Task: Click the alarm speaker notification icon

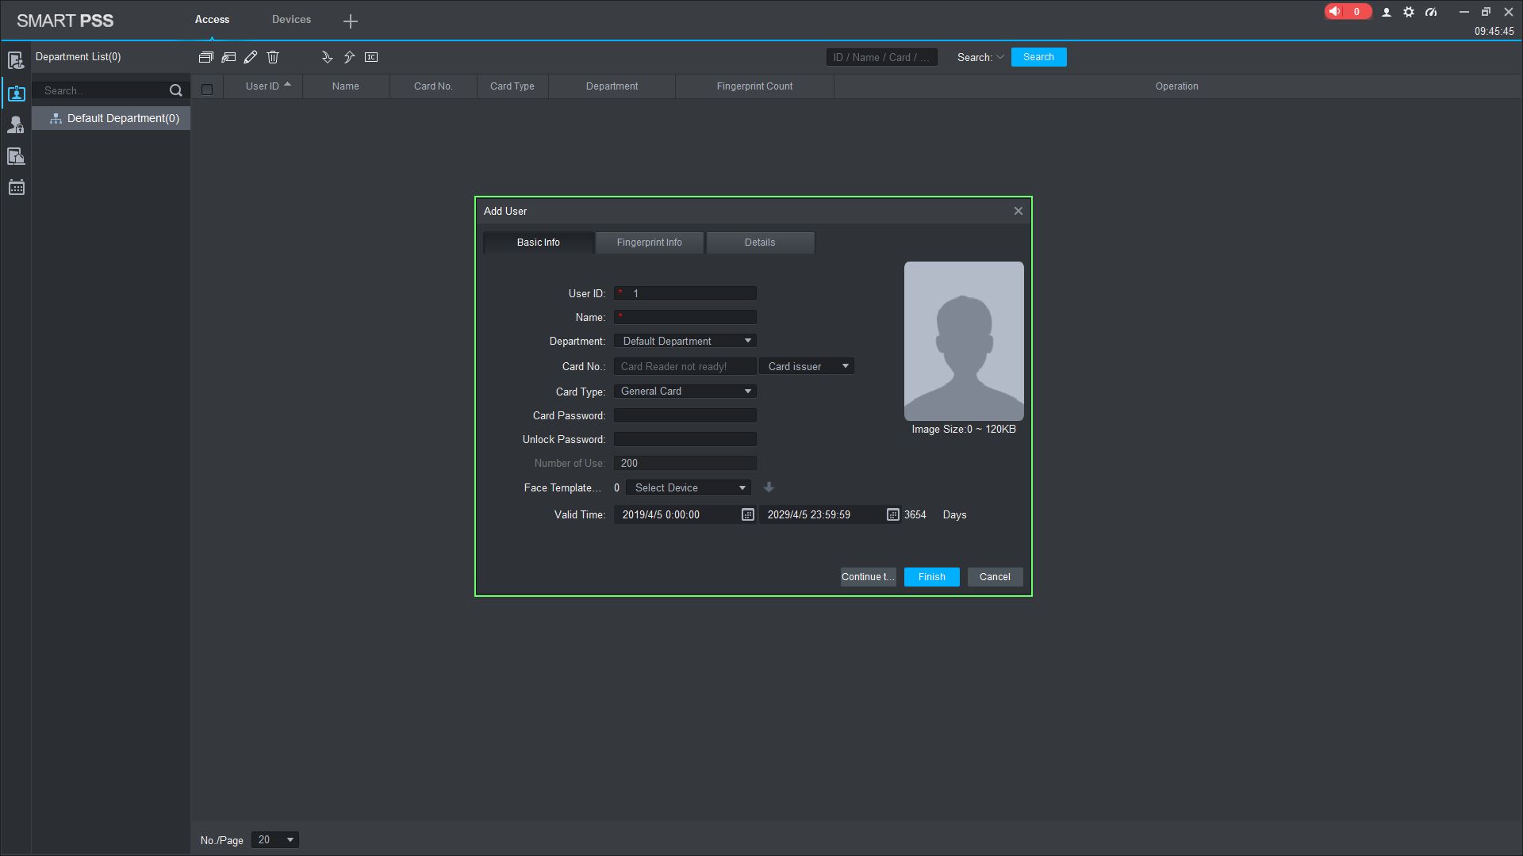Action: tap(1336, 12)
